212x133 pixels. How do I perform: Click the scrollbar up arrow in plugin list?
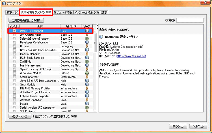coord(95,31)
